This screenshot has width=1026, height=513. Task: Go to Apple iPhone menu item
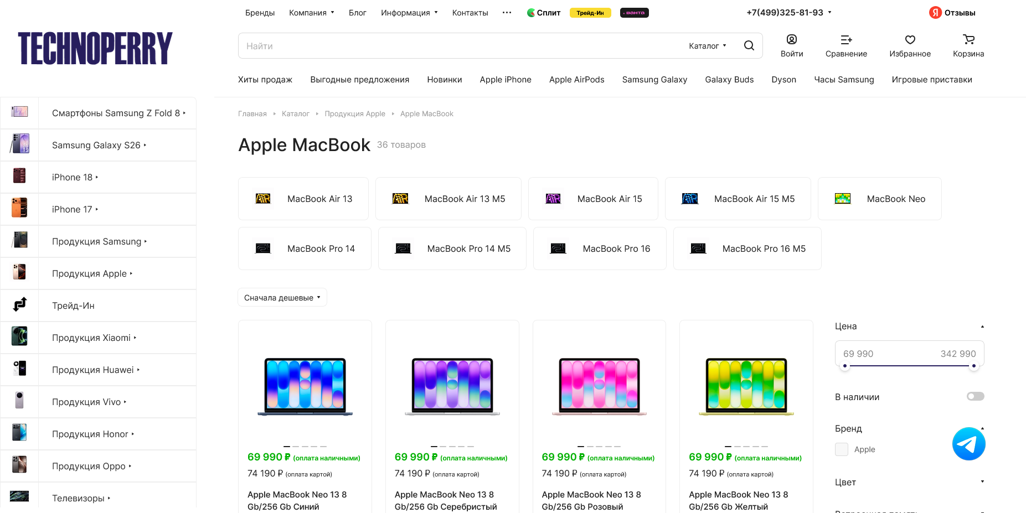pyautogui.click(x=506, y=80)
